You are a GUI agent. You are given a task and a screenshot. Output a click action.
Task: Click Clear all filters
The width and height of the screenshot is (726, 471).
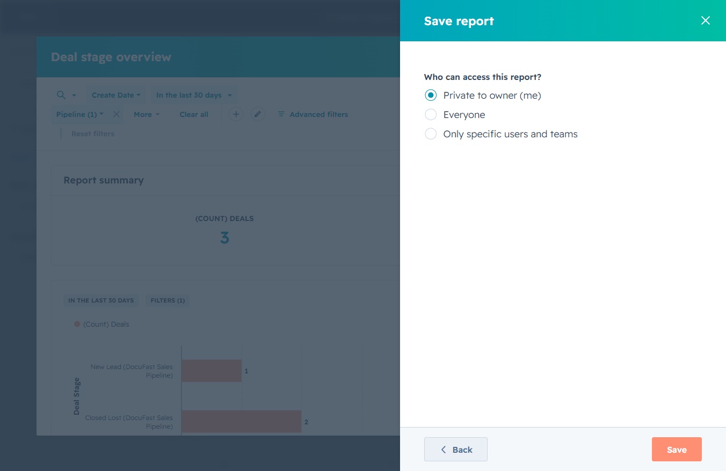(x=194, y=114)
